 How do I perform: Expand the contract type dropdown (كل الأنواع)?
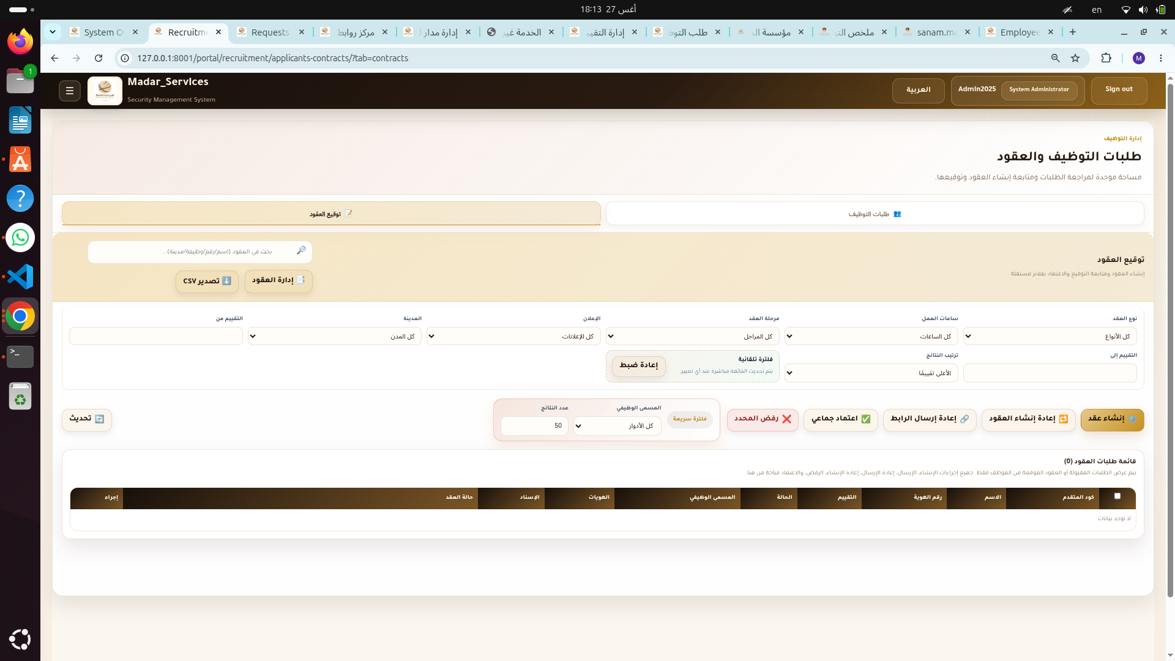click(1050, 336)
